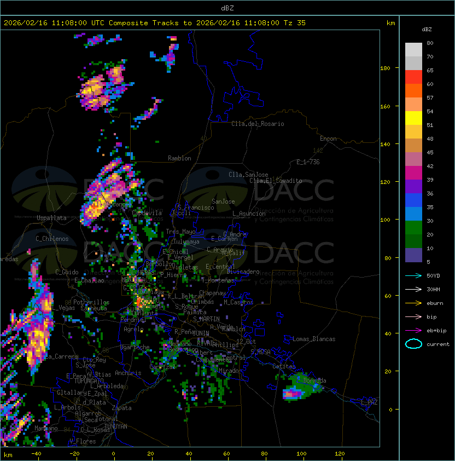This screenshot has width=455, height=461.
Task: Click the Anchoris map label
Action: point(128,373)
